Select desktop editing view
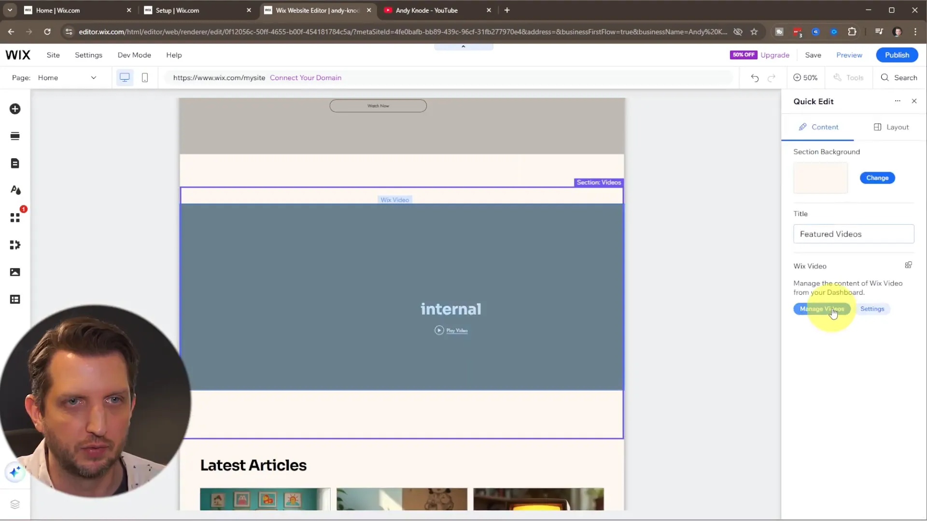927x521 pixels. [125, 77]
